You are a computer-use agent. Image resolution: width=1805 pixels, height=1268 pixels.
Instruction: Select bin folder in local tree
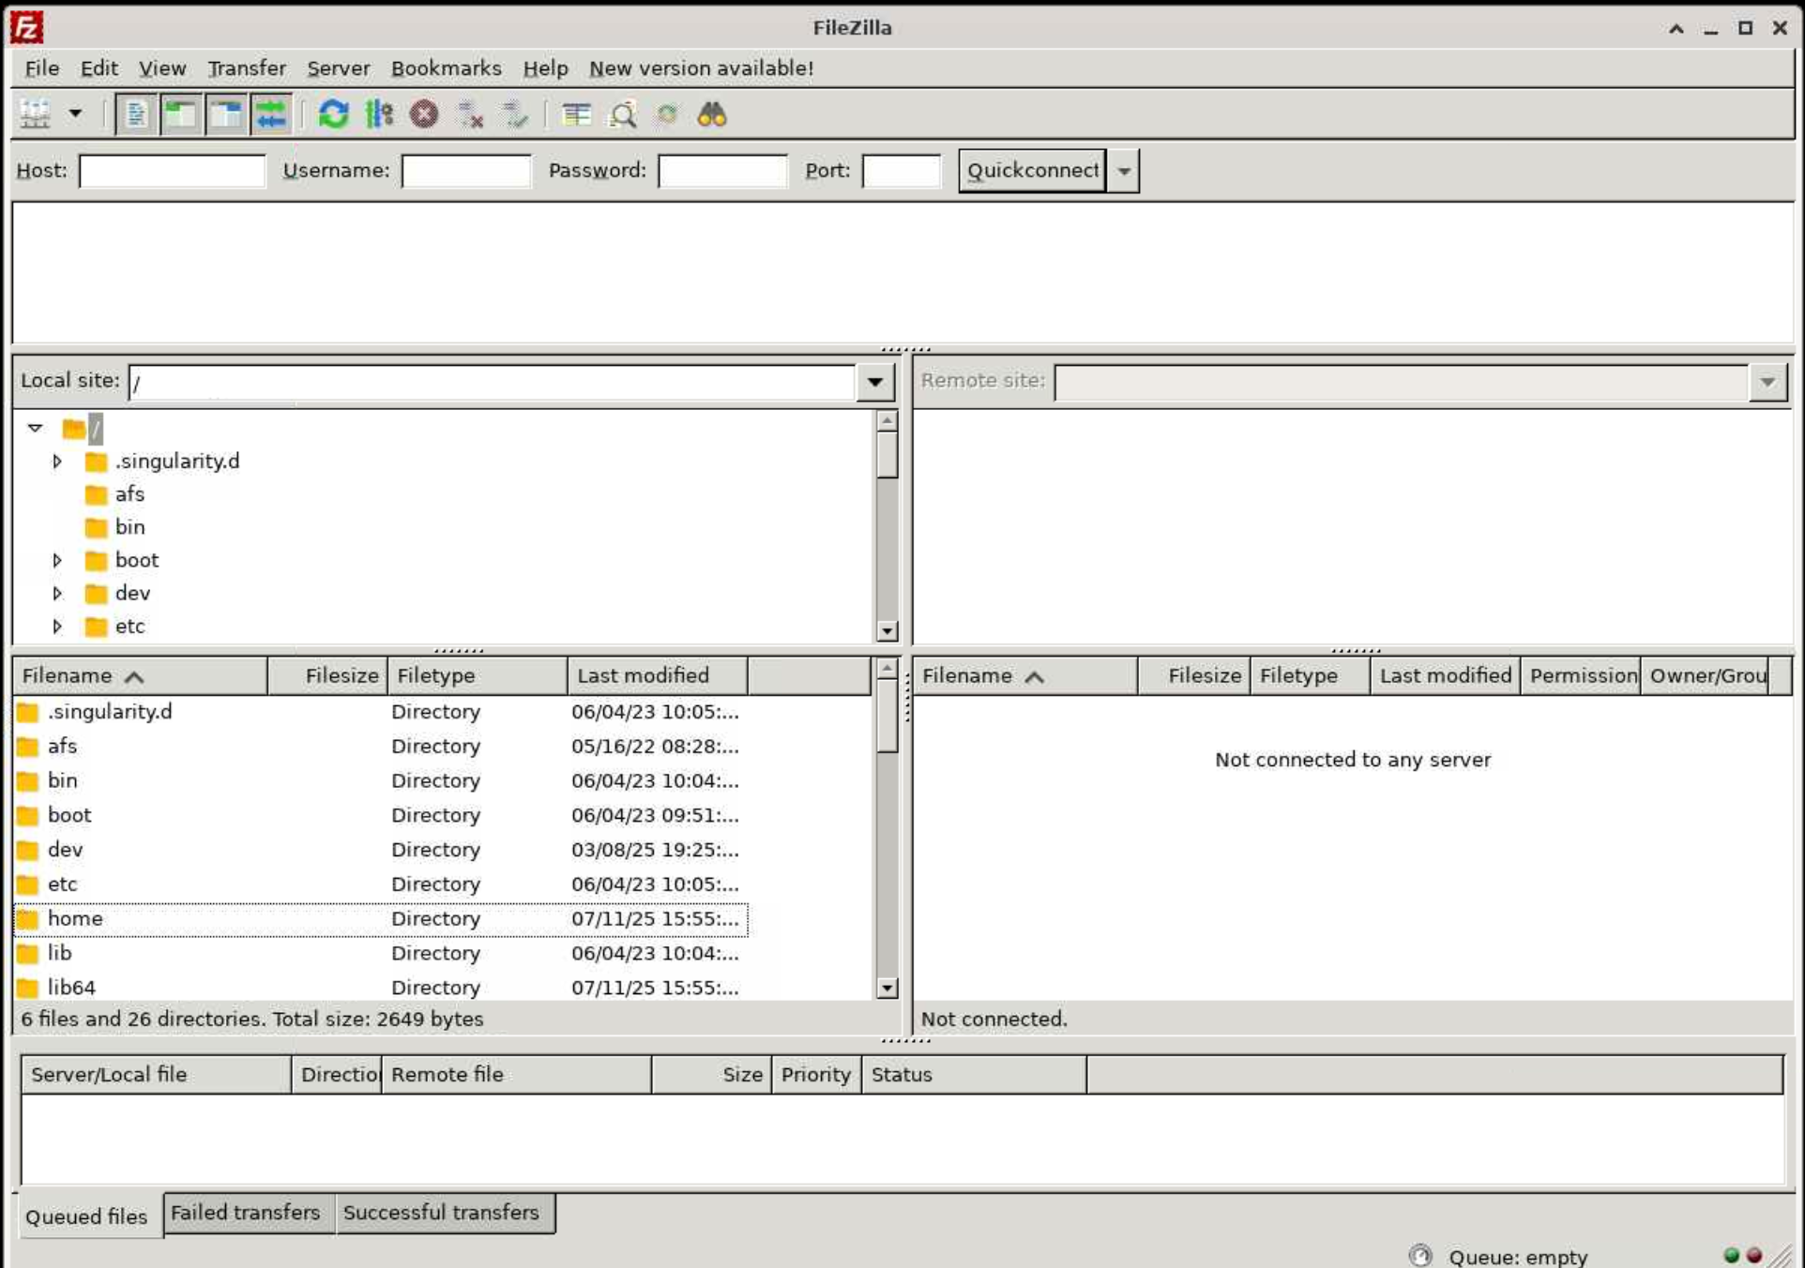tap(129, 527)
